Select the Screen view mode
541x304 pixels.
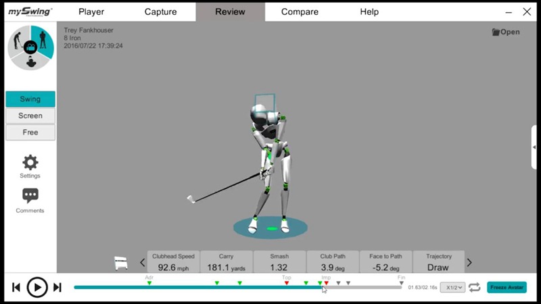(30, 116)
